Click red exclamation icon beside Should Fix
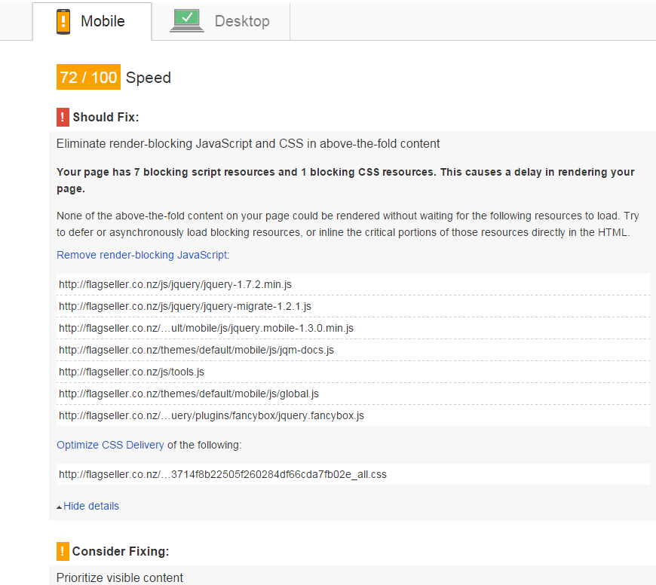 click(x=63, y=117)
